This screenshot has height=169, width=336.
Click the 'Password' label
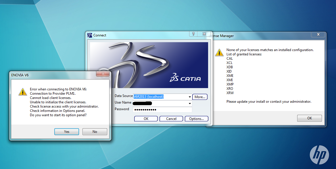coord(122,109)
